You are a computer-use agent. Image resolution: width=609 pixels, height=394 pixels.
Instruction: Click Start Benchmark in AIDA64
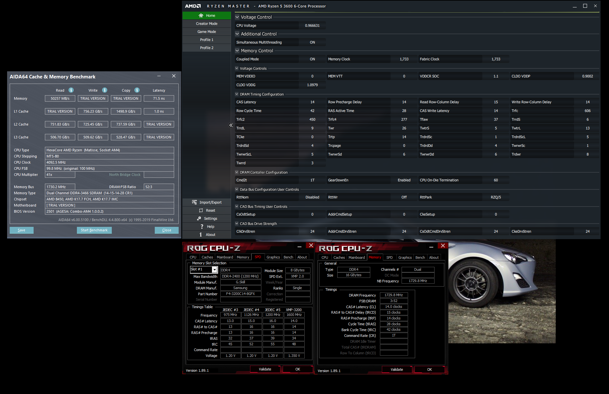(x=94, y=230)
